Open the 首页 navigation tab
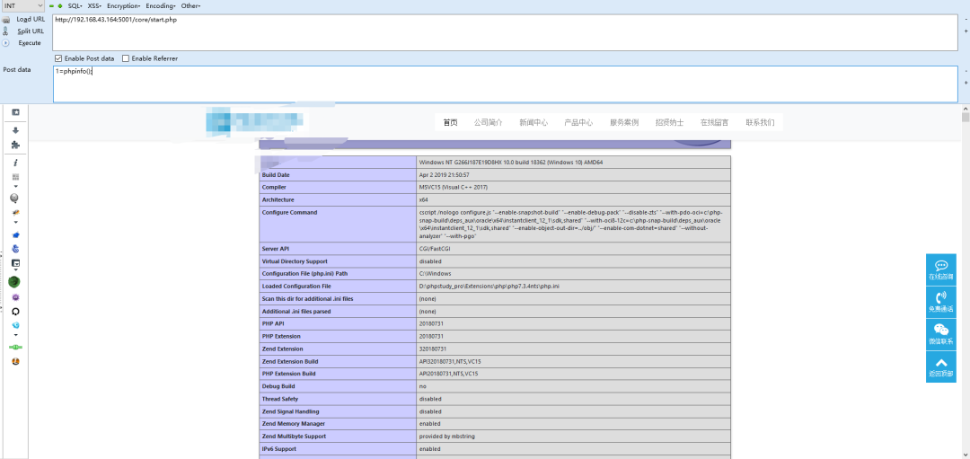This screenshot has height=459, width=970. (x=450, y=122)
